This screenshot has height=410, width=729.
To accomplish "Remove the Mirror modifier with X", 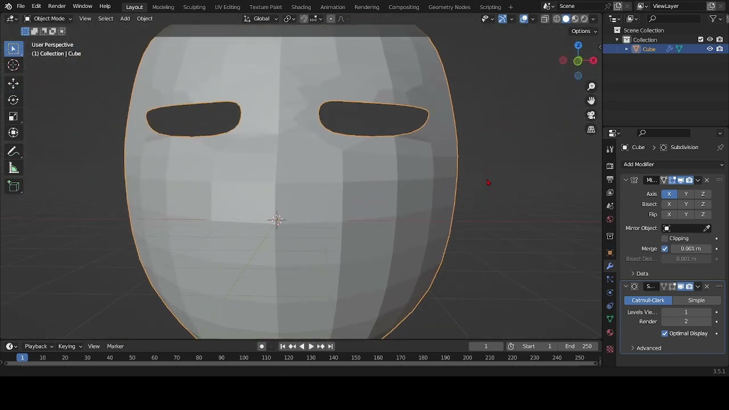I will pyautogui.click(x=707, y=181).
